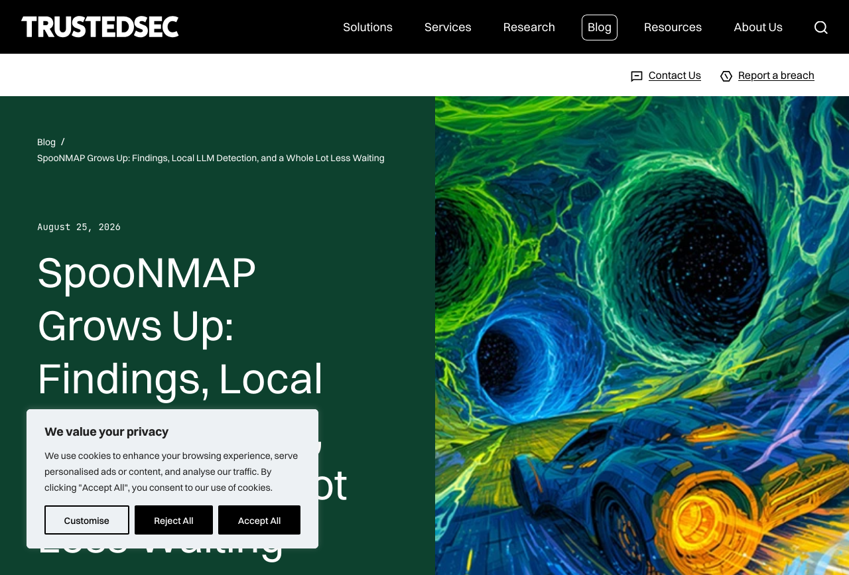This screenshot has height=575, width=849.
Task: Open the Services menu
Action: tap(448, 27)
